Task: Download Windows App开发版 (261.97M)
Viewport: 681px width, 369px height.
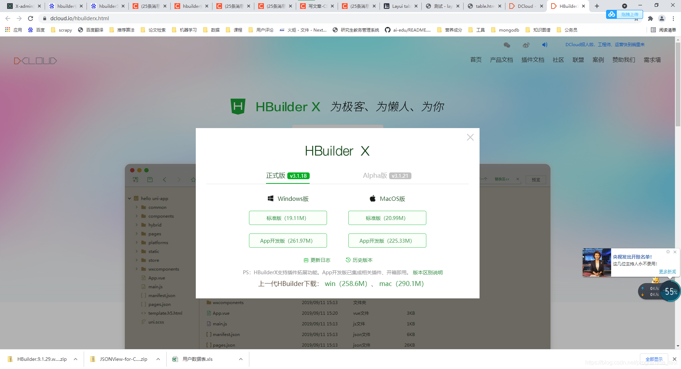Action: point(288,241)
